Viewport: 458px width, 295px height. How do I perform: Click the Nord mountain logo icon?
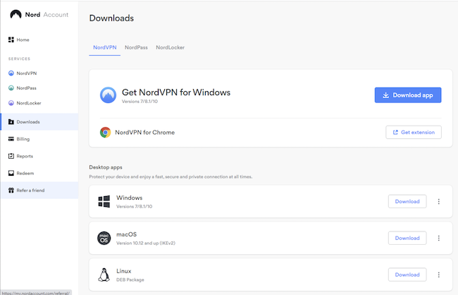tap(16, 14)
